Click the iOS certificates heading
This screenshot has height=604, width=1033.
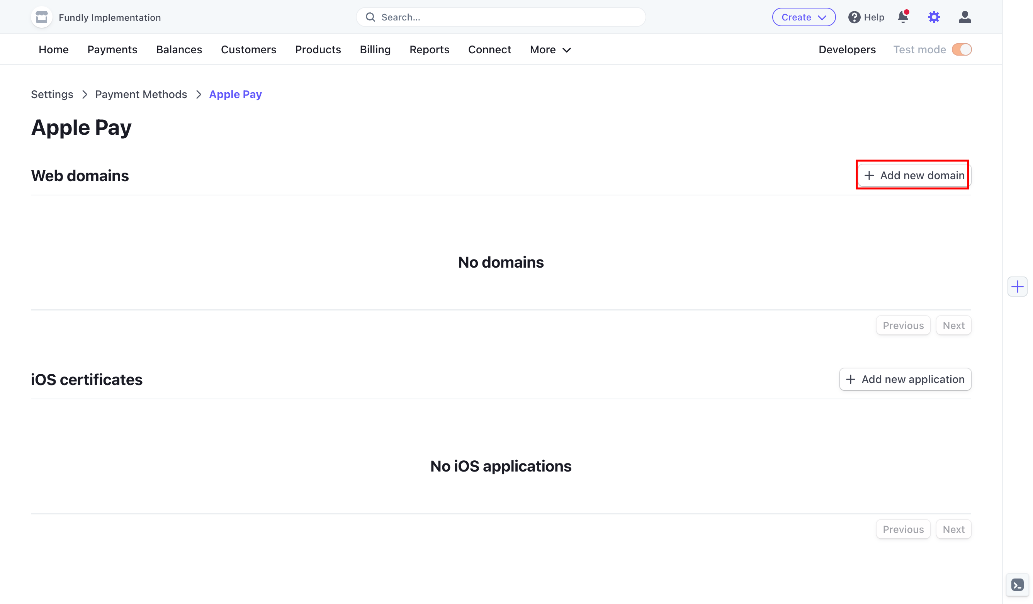click(x=87, y=380)
